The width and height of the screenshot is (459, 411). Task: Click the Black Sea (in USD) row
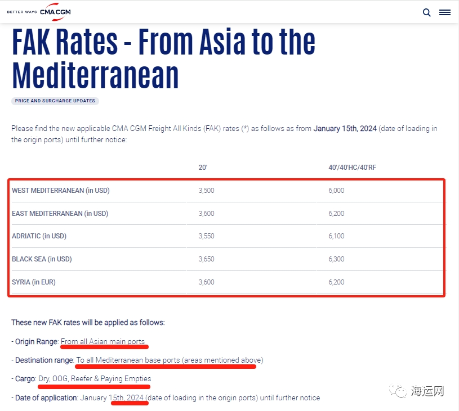227,259
